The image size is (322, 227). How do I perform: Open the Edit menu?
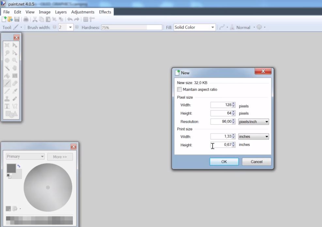[x=18, y=12]
